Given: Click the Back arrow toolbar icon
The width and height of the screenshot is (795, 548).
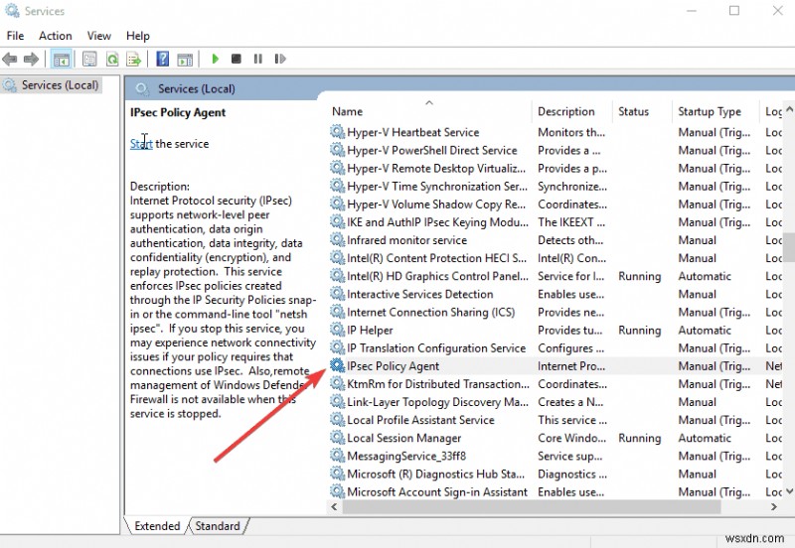Looking at the screenshot, I should tap(10, 60).
